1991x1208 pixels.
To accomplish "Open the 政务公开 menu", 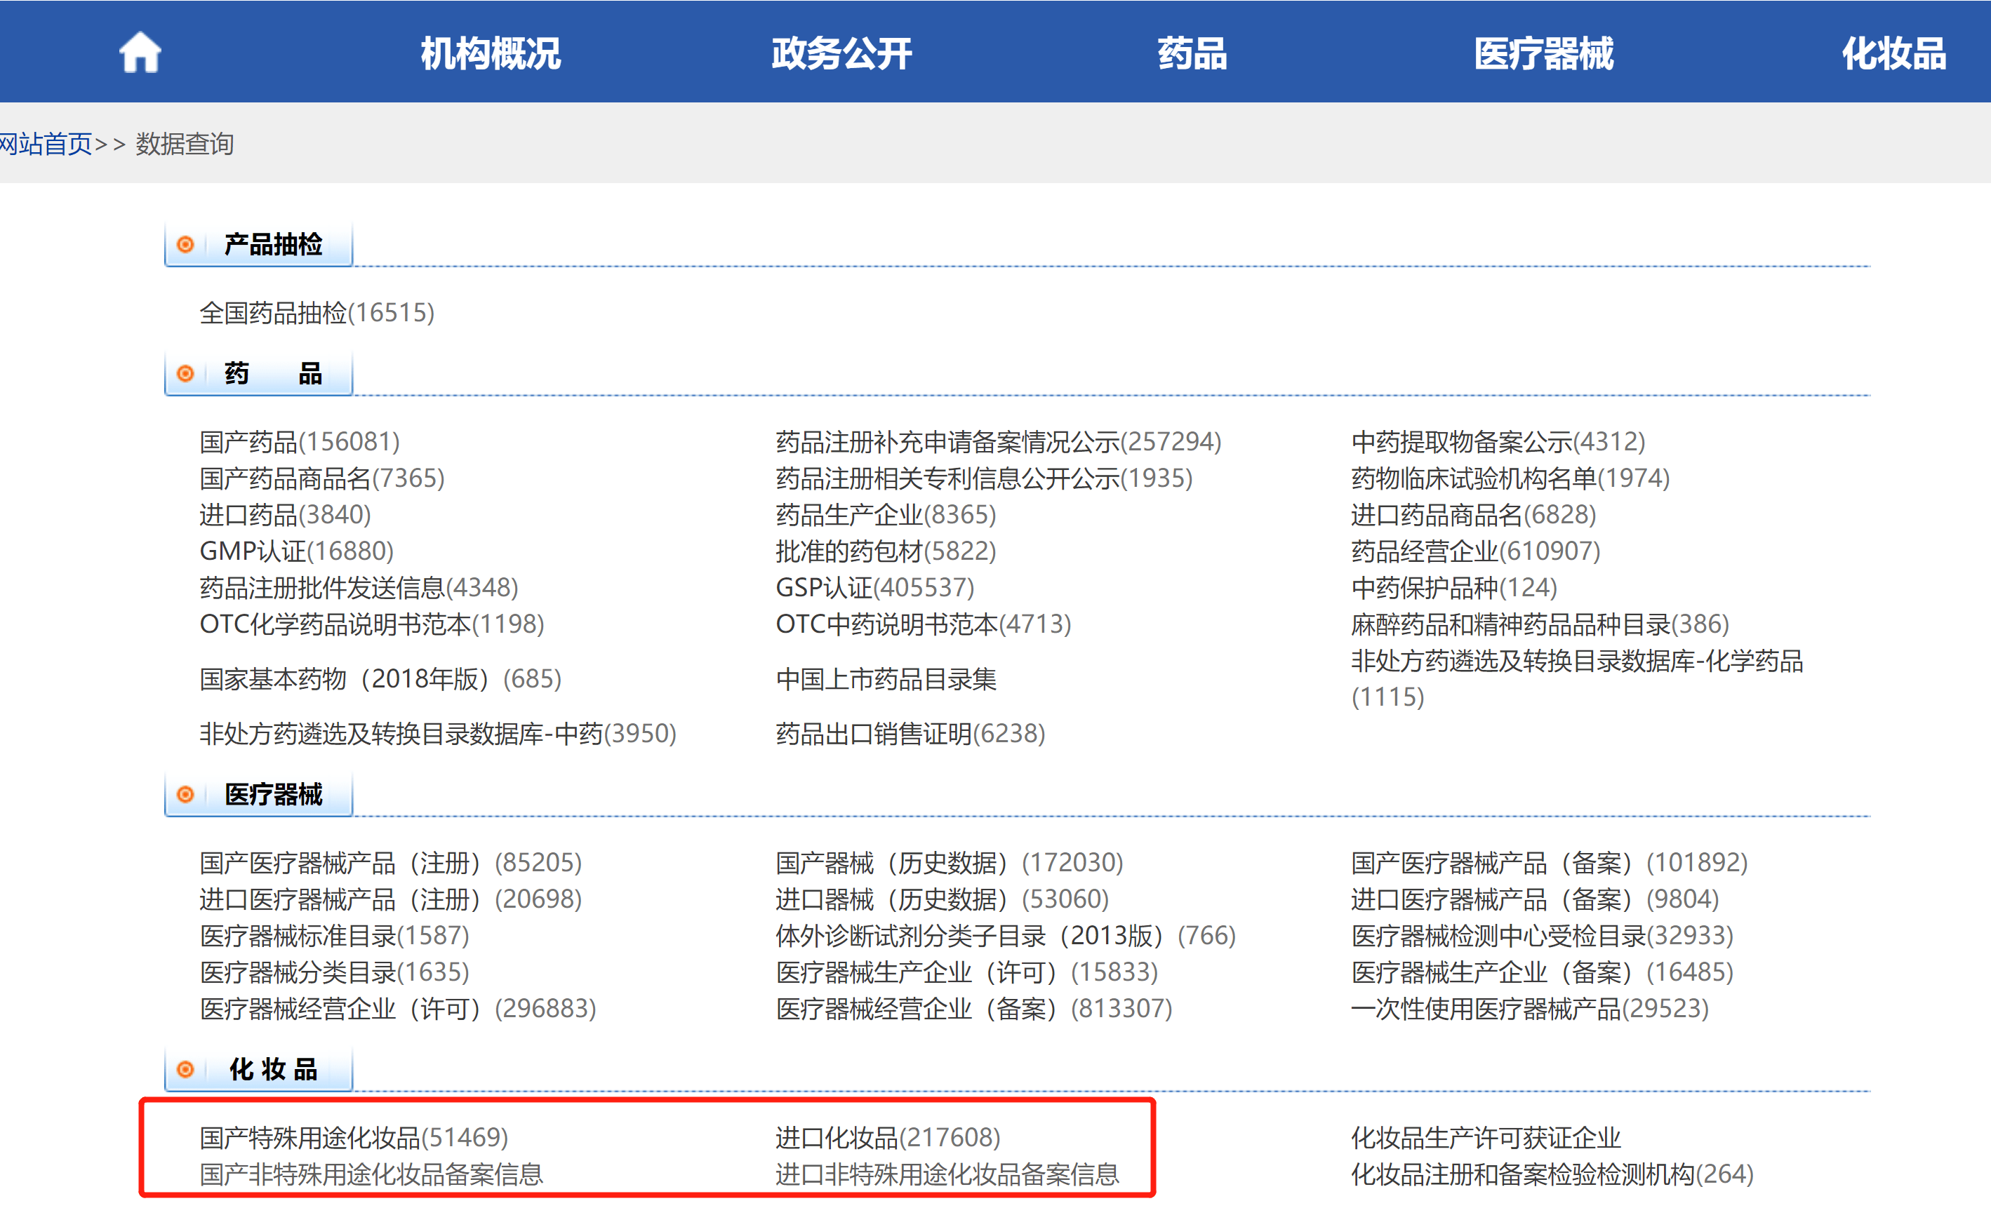I will [x=841, y=53].
